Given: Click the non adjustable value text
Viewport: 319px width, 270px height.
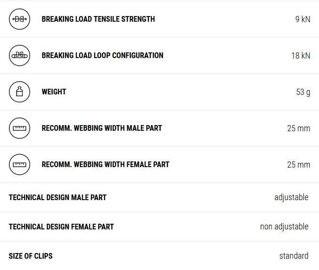Looking at the screenshot, I should click(x=284, y=227).
